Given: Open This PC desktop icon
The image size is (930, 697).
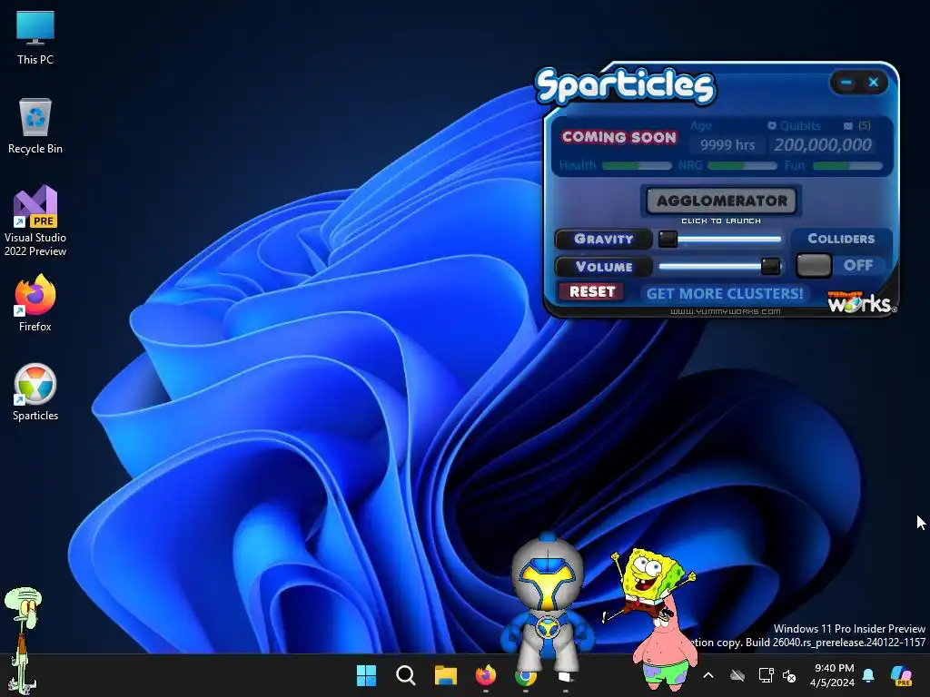Looking at the screenshot, I should click(x=35, y=37).
